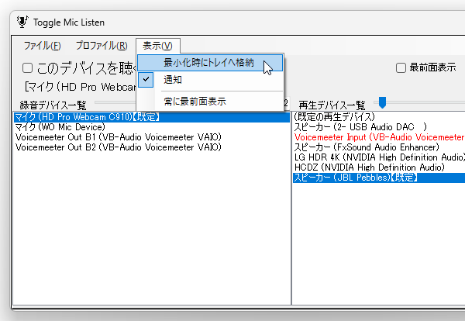Tick the 最前面表示 checkbox
465x321 pixels.
click(401, 67)
